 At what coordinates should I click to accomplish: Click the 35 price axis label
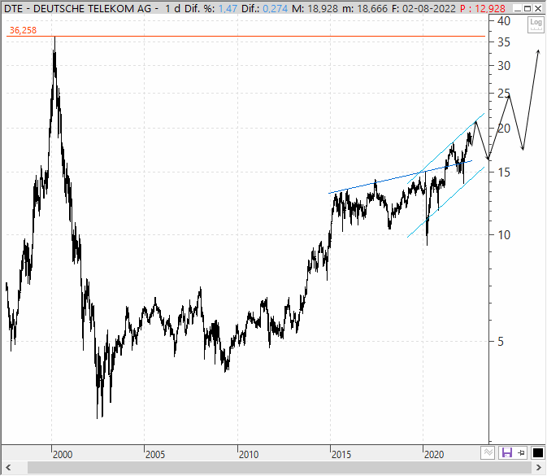(x=504, y=42)
